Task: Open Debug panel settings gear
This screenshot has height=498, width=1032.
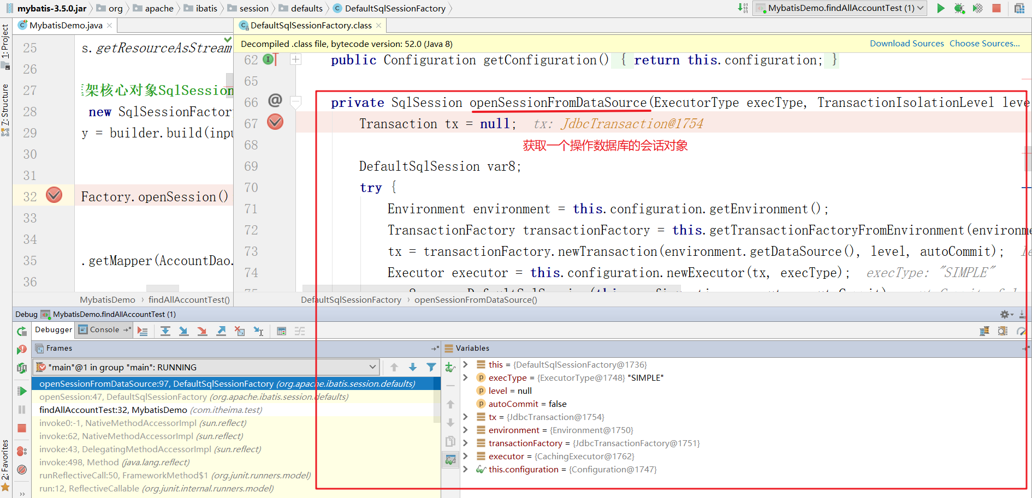Action: tap(1006, 314)
